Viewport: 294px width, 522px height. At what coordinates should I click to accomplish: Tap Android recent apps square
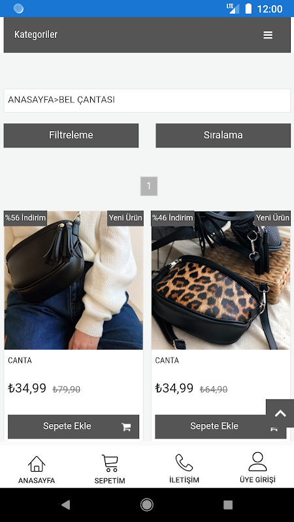pyautogui.click(x=228, y=505)
